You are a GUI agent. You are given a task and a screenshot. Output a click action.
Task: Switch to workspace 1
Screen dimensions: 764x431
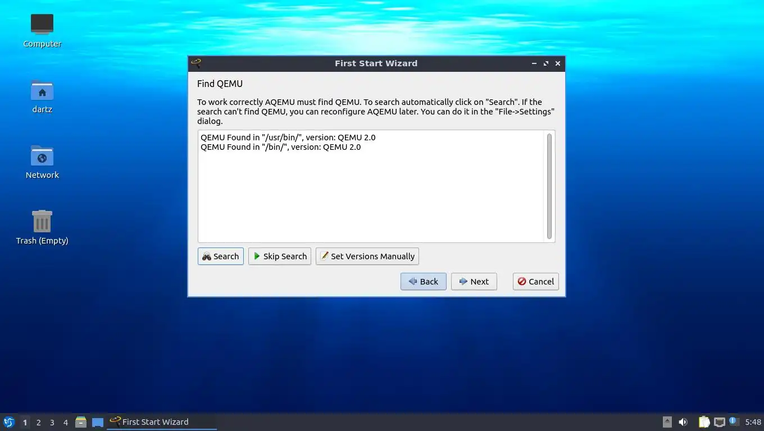point(25,422)
